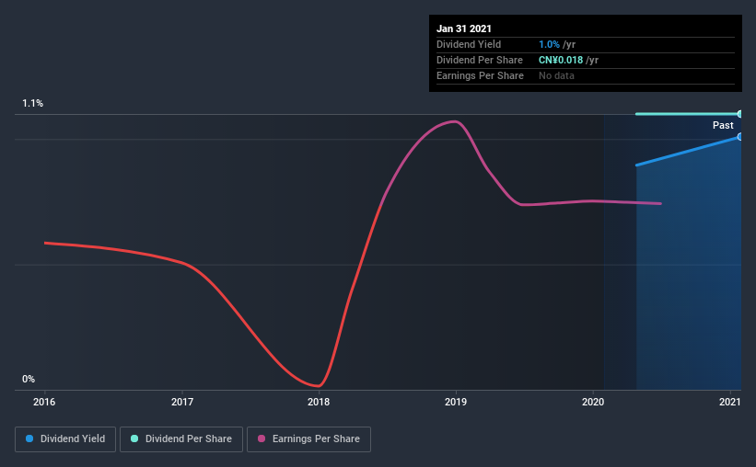Click the teal Dividend Per Share endpoint marker
Screen dimensions: 756x467
tap(739, 114)
